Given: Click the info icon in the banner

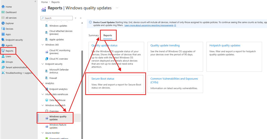Looking at the screenshot, I should [90, 22].
